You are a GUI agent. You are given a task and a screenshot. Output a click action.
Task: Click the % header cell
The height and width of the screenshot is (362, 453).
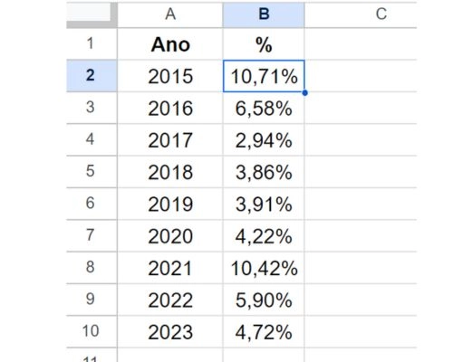coord(264,44)
